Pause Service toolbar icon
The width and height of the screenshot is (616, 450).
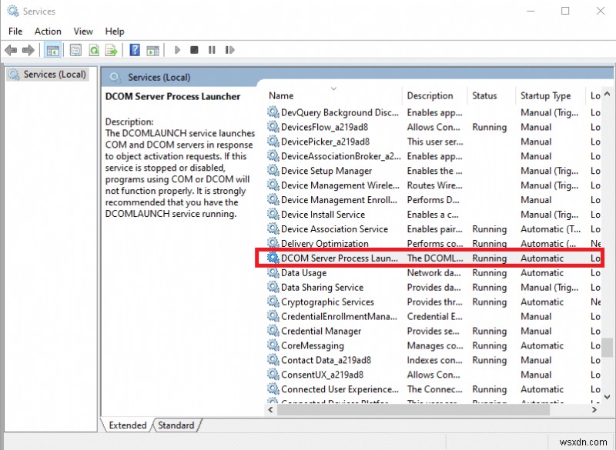click(x=212, y=50)
